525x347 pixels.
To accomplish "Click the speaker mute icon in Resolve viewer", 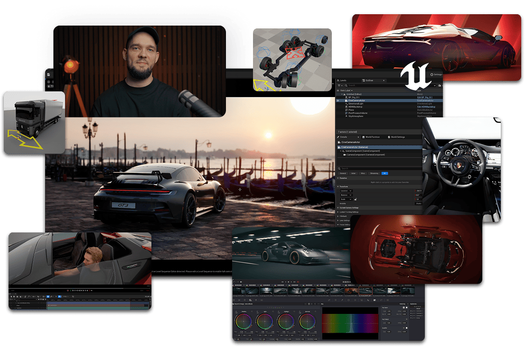I will click(241, 282).
